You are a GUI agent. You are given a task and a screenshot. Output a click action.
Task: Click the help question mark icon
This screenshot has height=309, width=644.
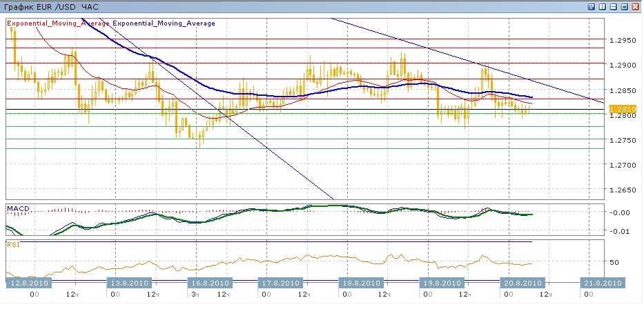(x=592, y=6)
